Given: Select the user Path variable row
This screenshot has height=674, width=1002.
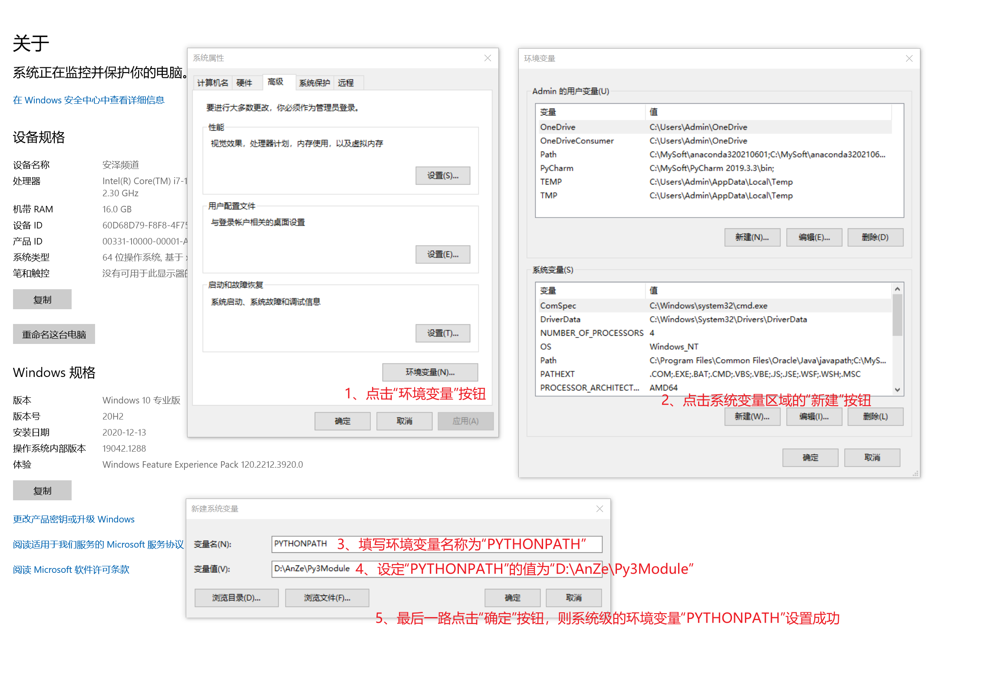Looking at the screenshot, I should [715, 155].
